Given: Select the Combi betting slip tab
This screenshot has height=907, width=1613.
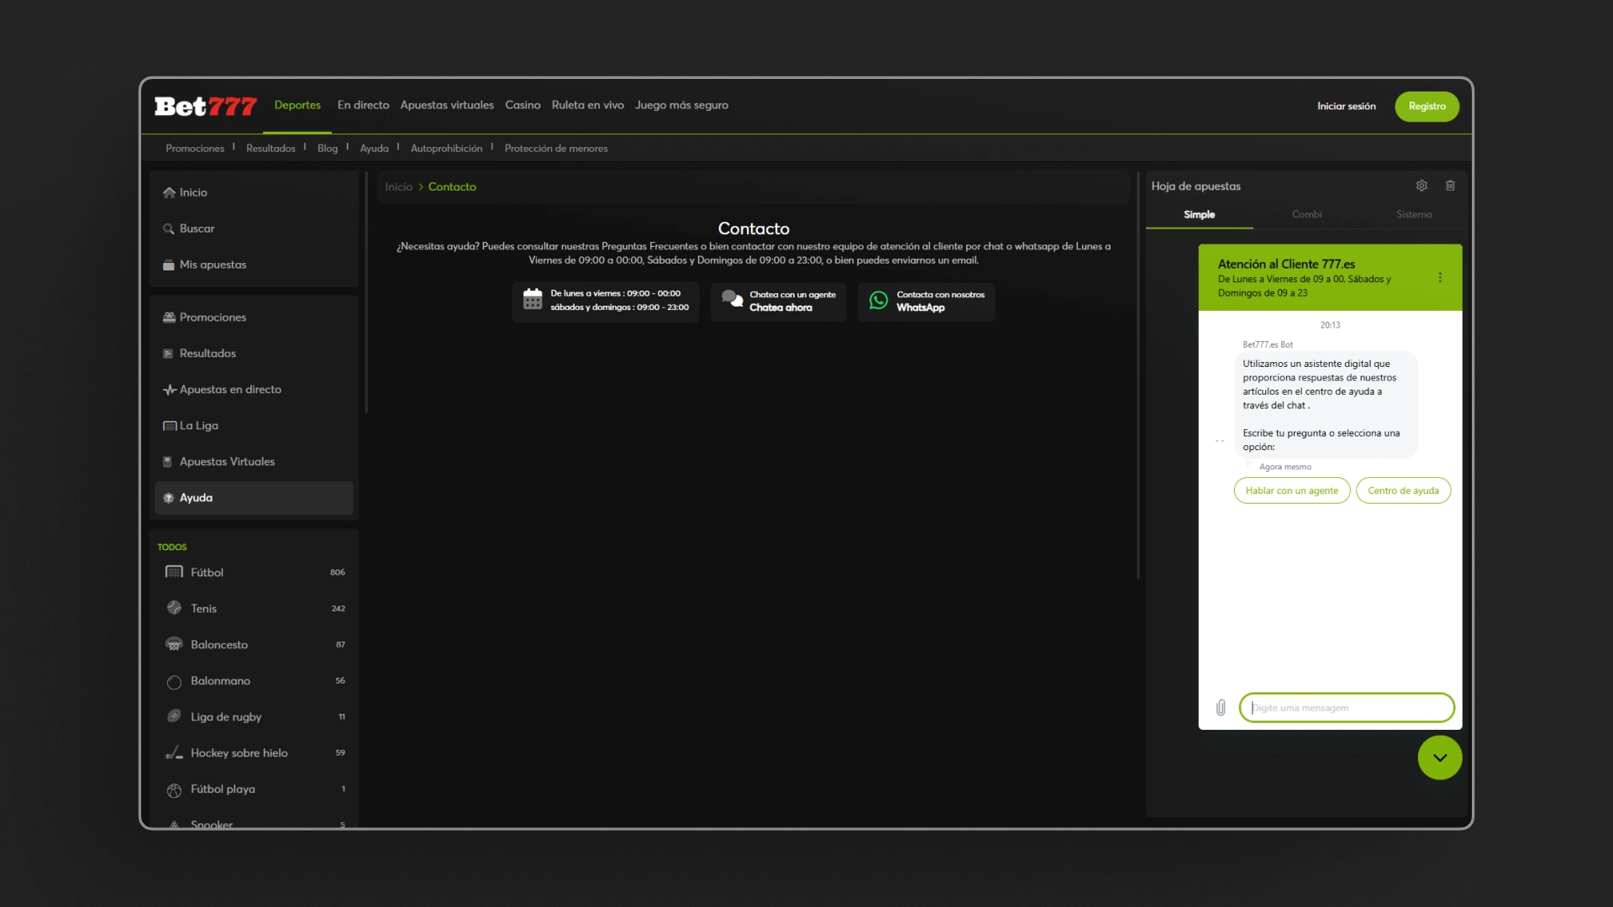Looking at the screenshot, I should click(1306, 215).
